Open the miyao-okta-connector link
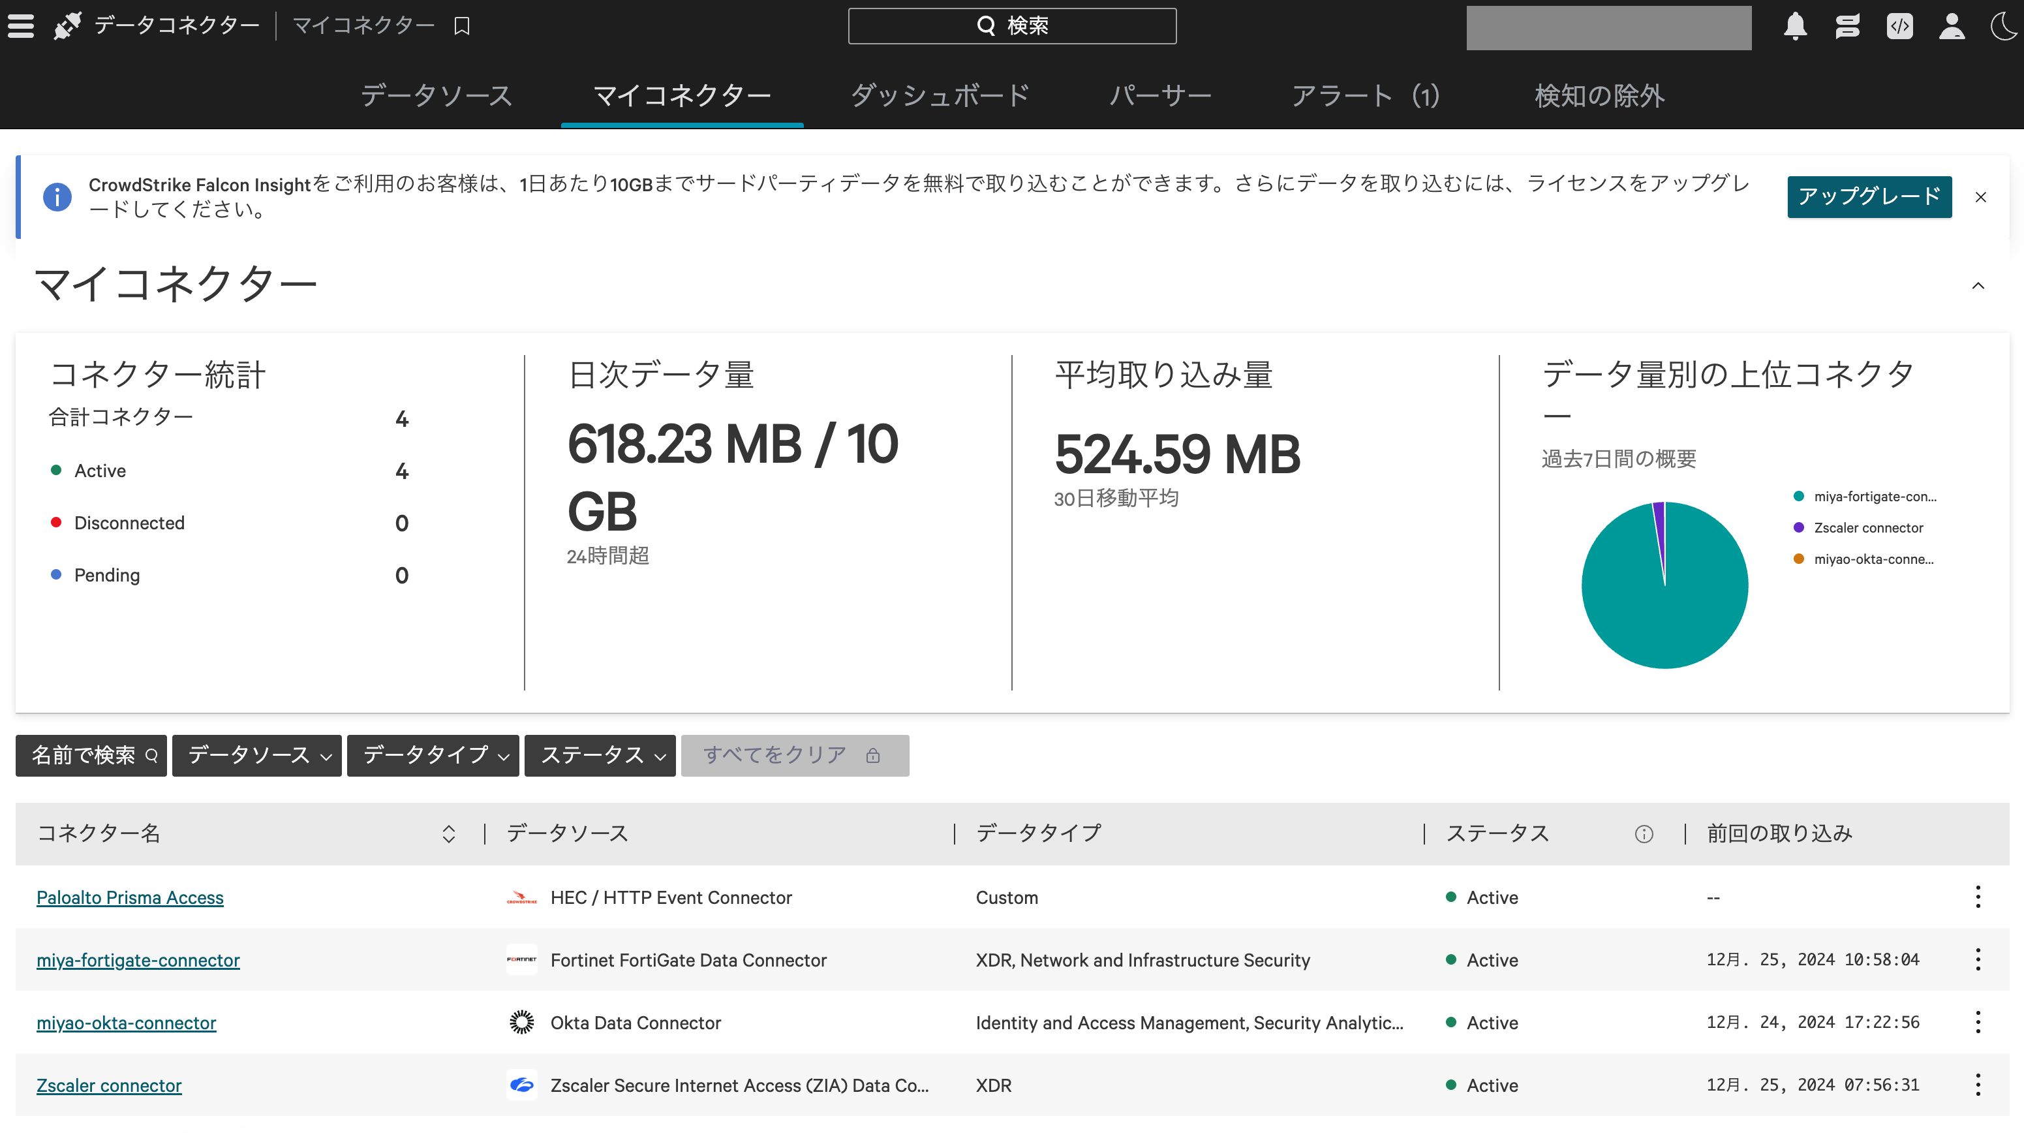The width and height of the screenshot is (2024, 1133). pyautogui.click(x=127, y=1023)
